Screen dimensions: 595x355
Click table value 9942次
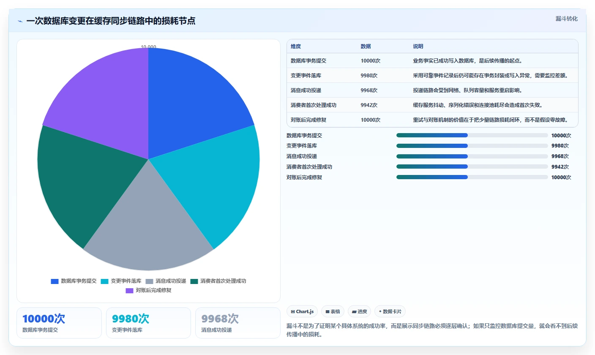coord(369,105)
